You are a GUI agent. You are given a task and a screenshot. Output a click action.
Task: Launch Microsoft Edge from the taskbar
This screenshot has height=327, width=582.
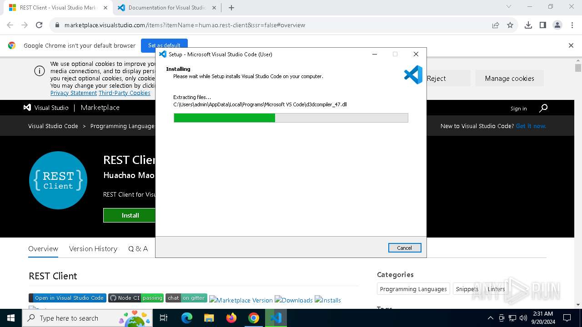pyautogui.click(x=187, y=318)
